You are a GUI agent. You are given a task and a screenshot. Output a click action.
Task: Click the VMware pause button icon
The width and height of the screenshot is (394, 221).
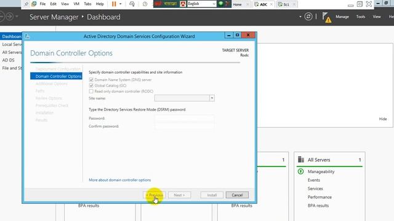click(114, 4)
